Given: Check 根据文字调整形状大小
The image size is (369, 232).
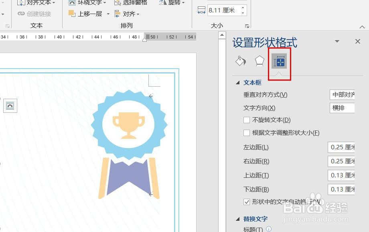Looking at the screenshot, I should (247, 132).
